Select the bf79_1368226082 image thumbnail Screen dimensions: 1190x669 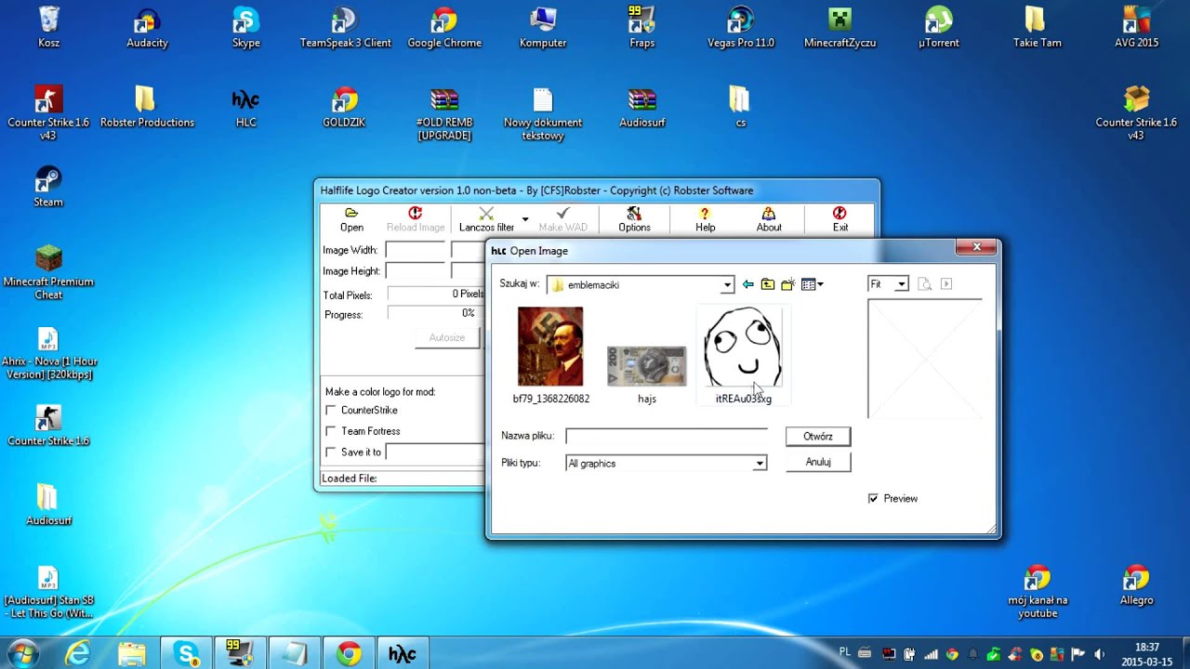[550, 347]
